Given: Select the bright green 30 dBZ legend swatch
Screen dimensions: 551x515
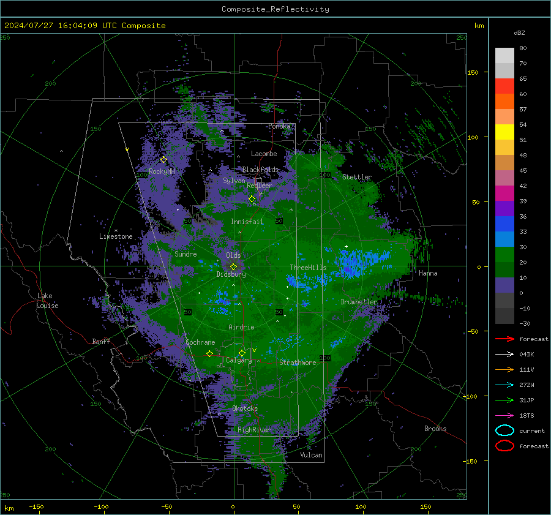Looking at the screenshot, I should click(x=504, y=255).
